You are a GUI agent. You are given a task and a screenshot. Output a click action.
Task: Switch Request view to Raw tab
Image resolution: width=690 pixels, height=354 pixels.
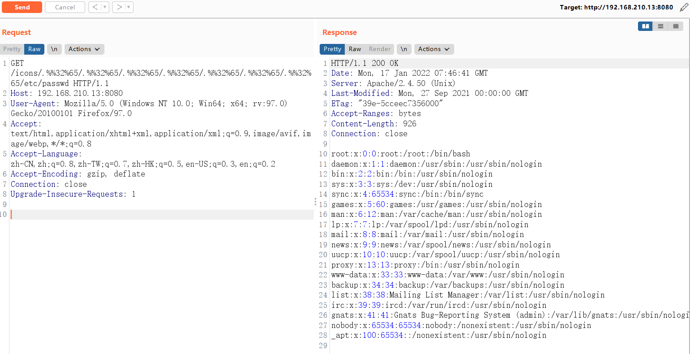[34, 49]
